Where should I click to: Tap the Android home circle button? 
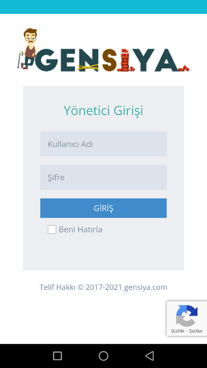coord(103,356)
